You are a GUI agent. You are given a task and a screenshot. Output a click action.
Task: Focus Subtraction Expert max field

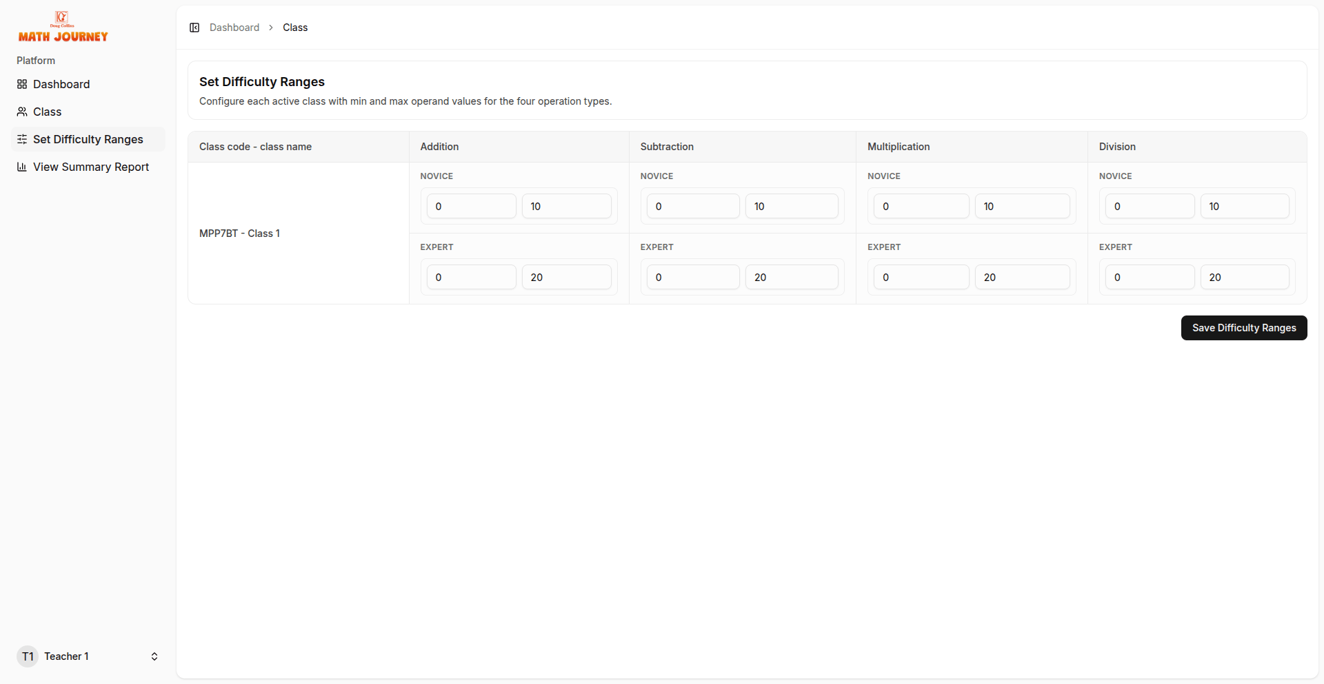(x=792, y=277)
